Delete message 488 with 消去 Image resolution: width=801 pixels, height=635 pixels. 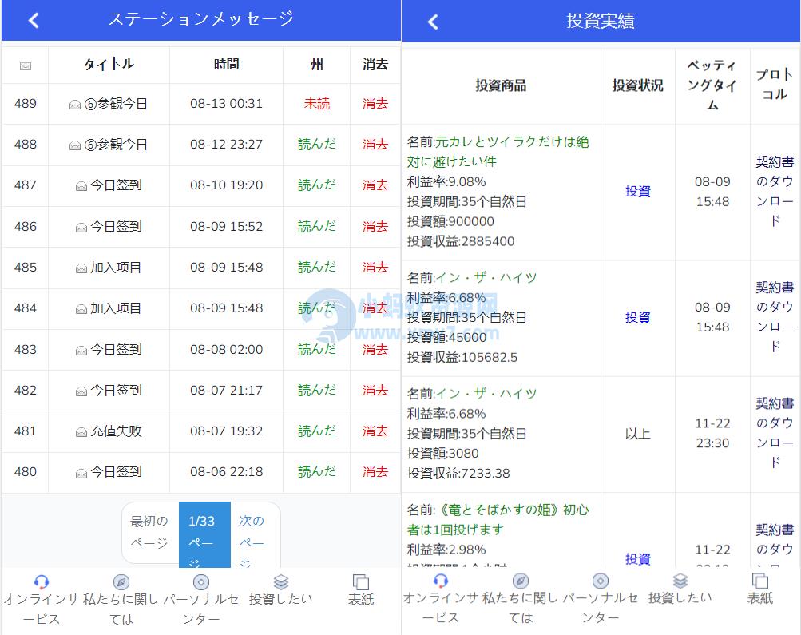(375, 145)
